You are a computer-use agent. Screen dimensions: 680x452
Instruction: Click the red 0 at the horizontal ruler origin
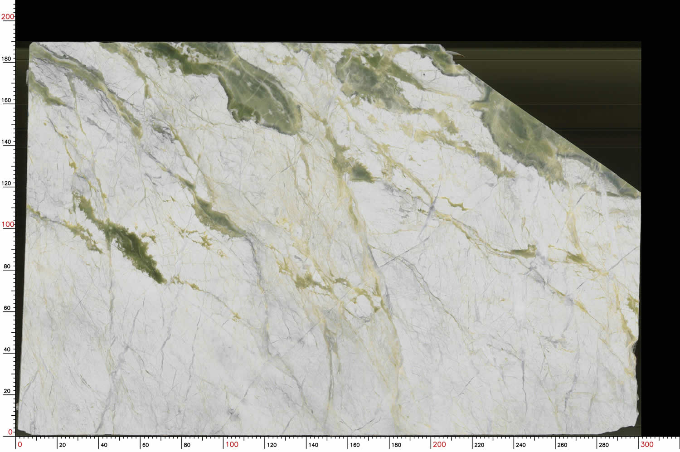click(x=19, y=444)
